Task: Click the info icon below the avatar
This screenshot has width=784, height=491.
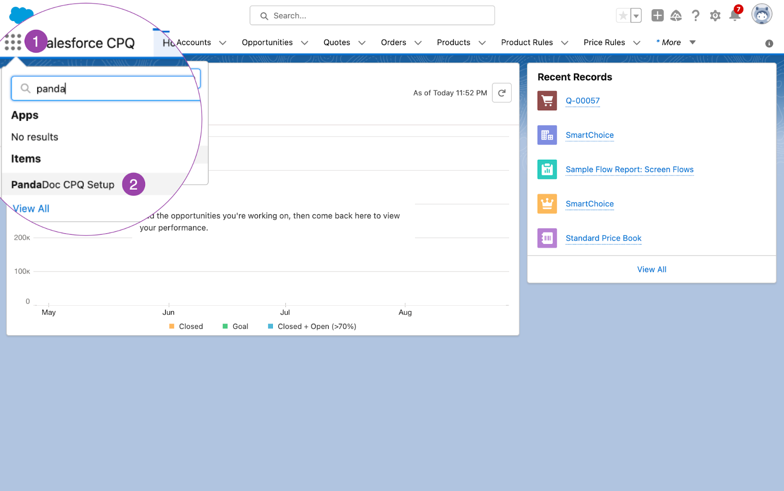Action: (x=769, y=44)
